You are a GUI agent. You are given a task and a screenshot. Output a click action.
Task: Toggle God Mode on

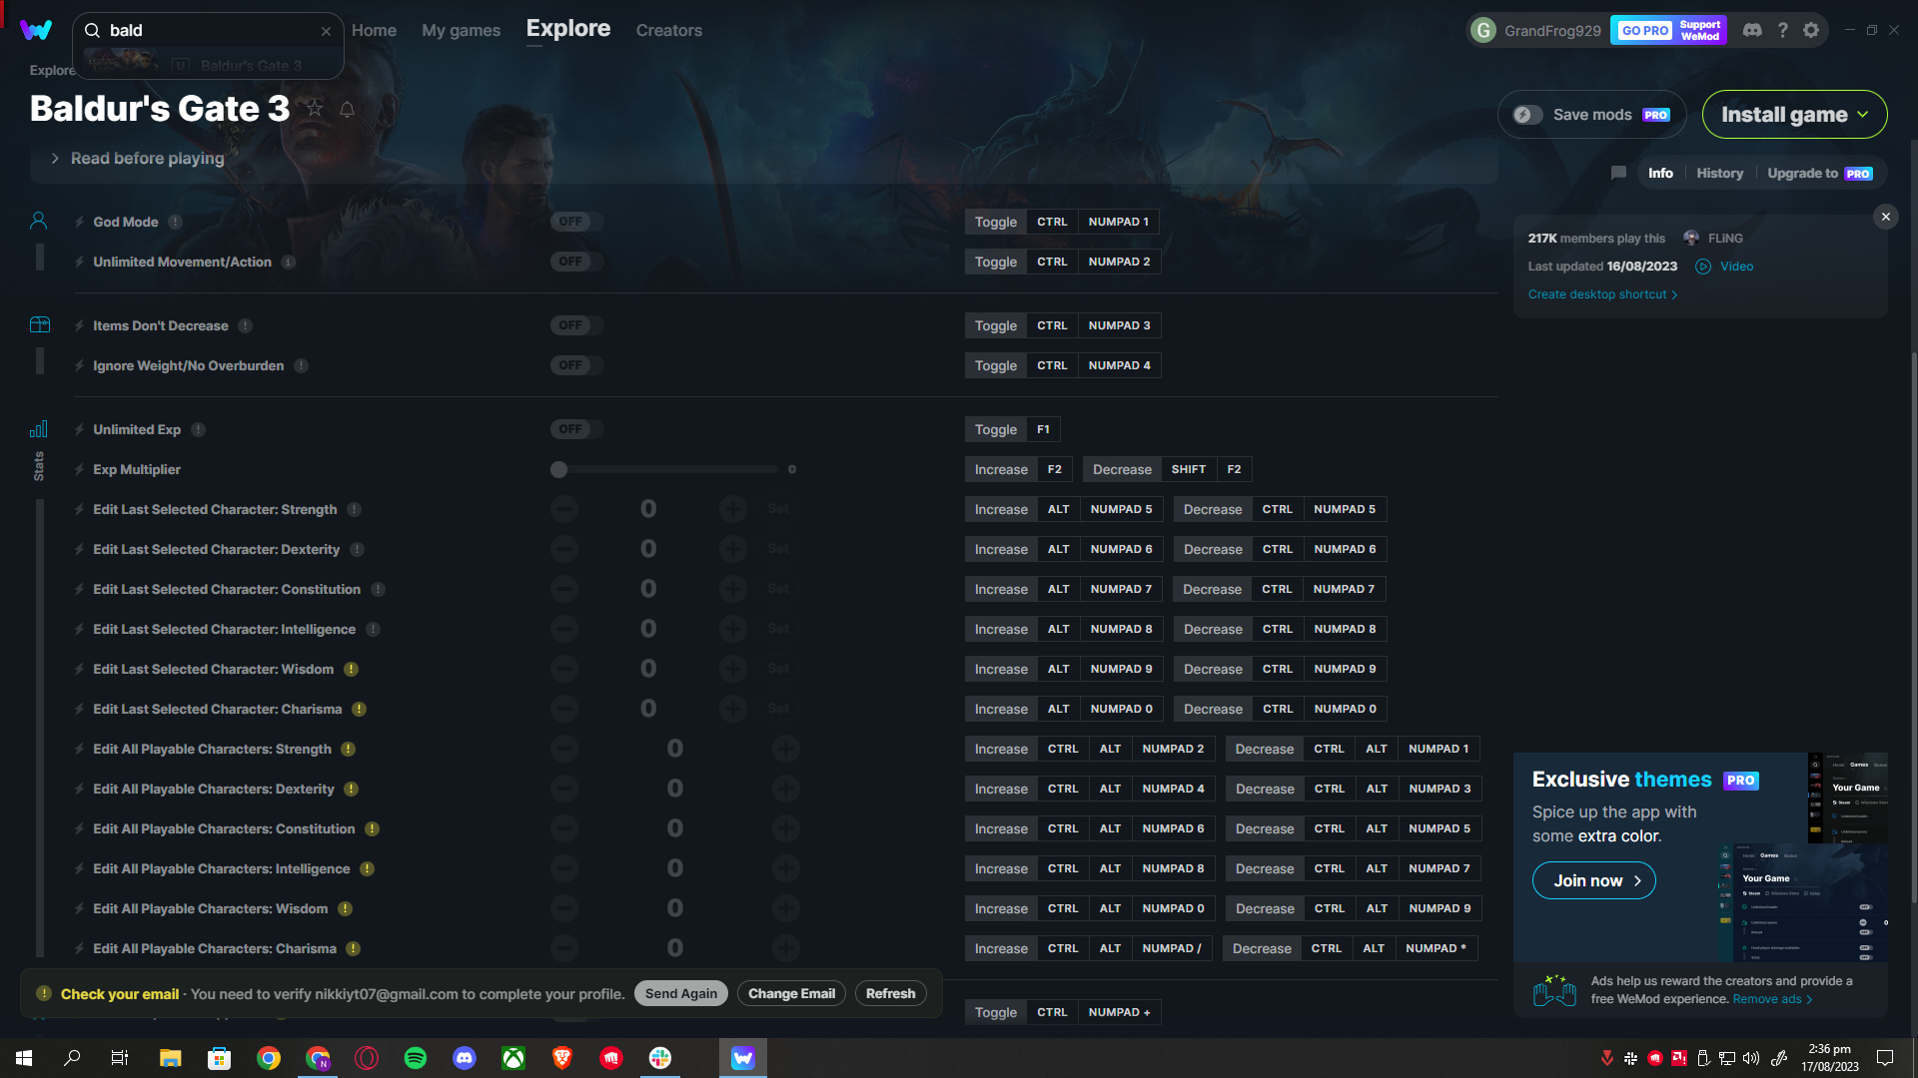(x=576, y=222)
